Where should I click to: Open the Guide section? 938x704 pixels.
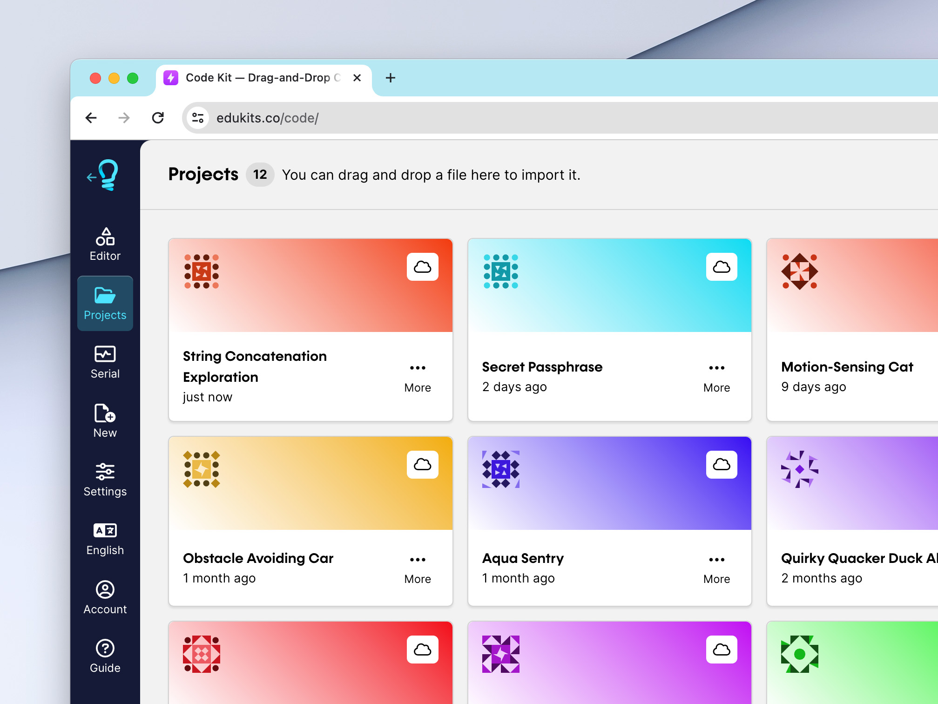(x=105, y=654)
